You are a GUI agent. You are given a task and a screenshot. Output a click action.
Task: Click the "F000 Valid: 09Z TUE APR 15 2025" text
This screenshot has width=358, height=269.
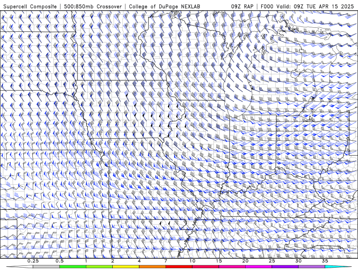point(307,6)
